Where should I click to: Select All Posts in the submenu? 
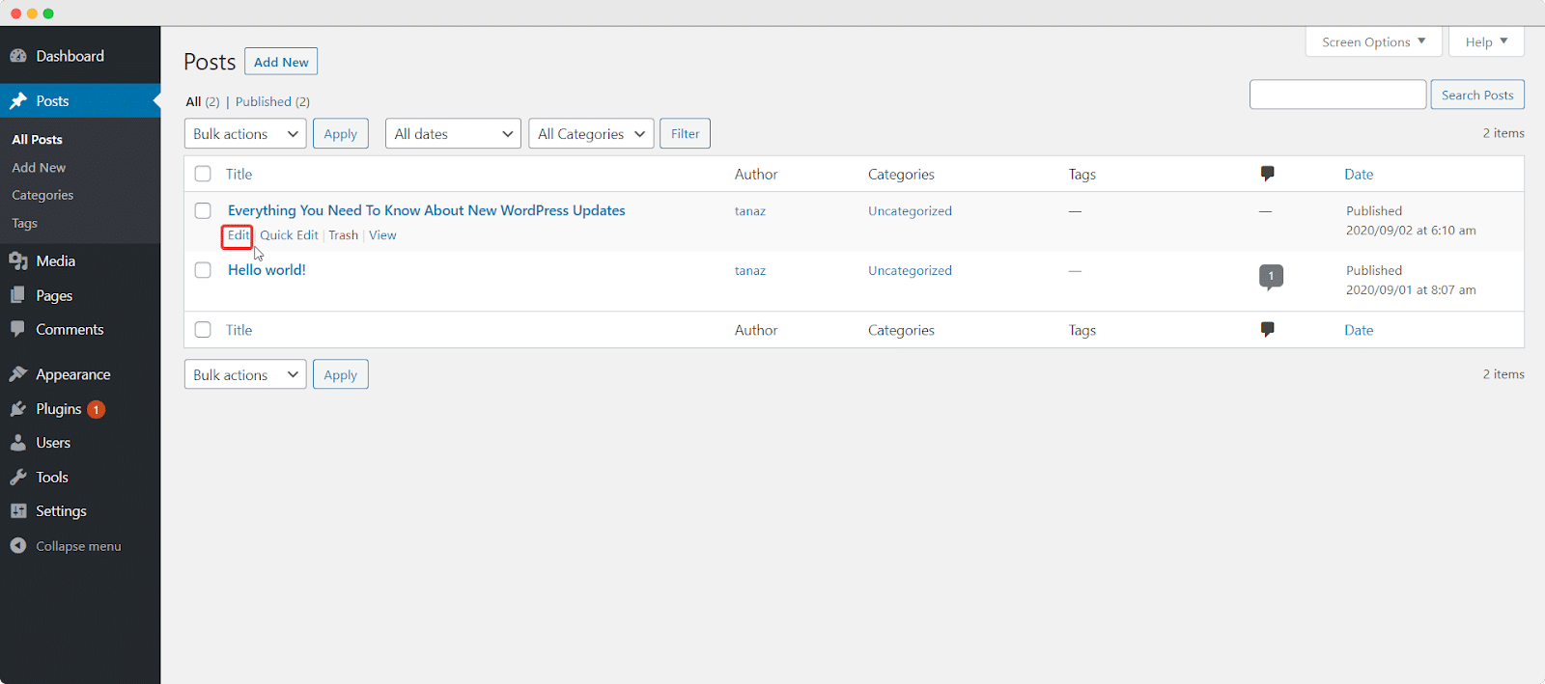37,140
